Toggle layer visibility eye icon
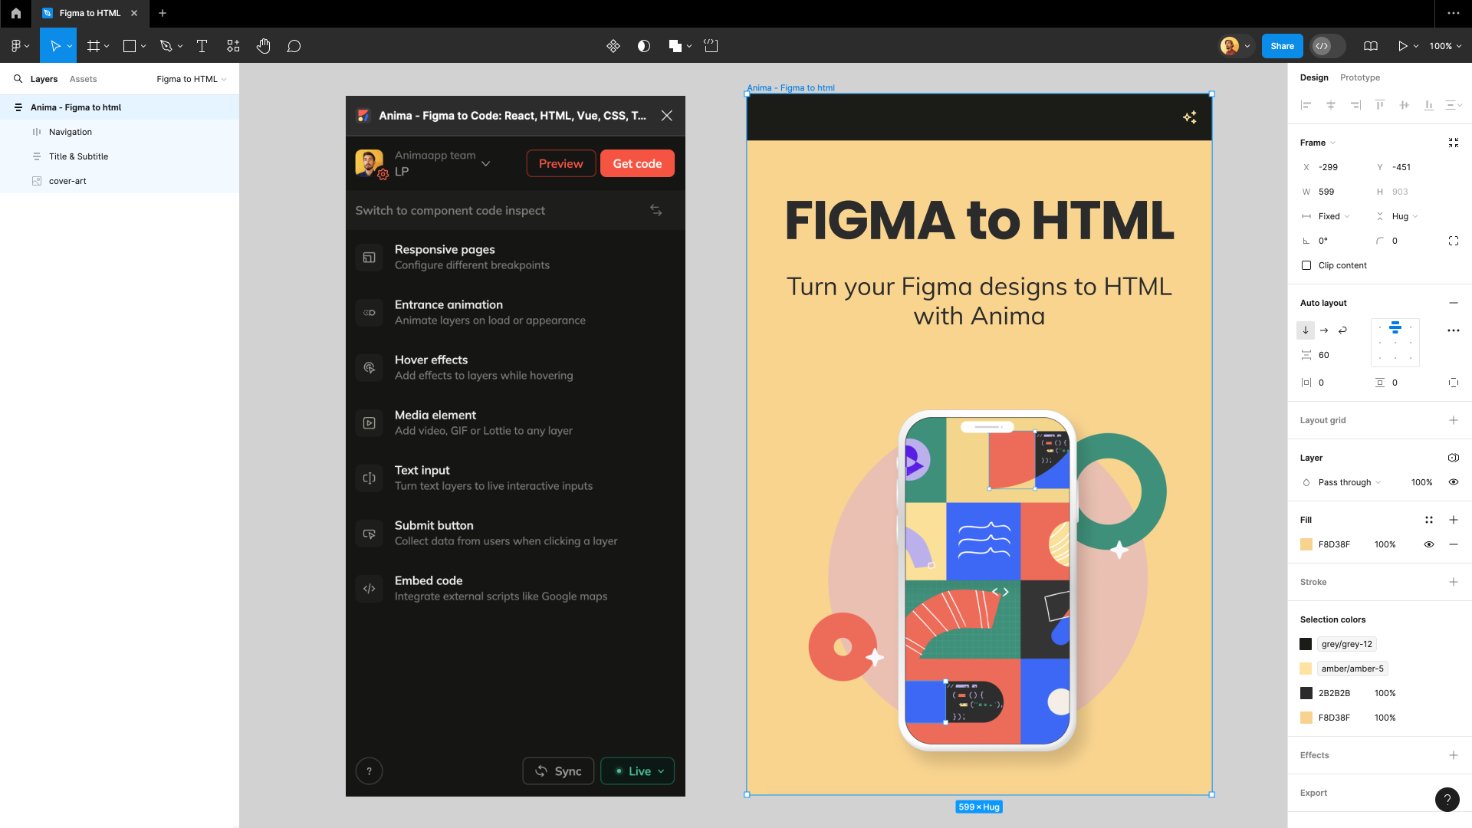The width and height of the screenshot is (1472, 828). pos(1454,482)
